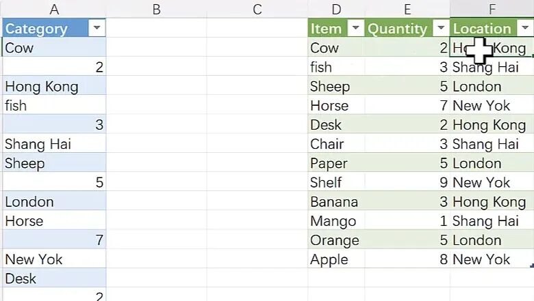The image size is (534, 301).
Task: Select the column E header
Action: pyautogui.click(x=407, y=9)
